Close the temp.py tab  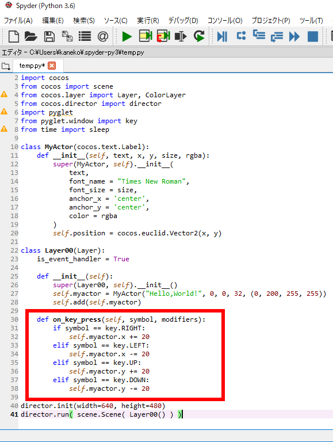coord(52,66)
